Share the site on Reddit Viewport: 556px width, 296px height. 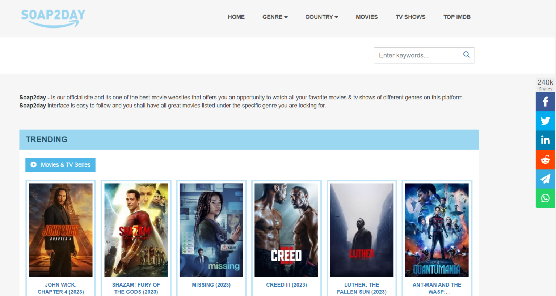(x=545, y=159)
